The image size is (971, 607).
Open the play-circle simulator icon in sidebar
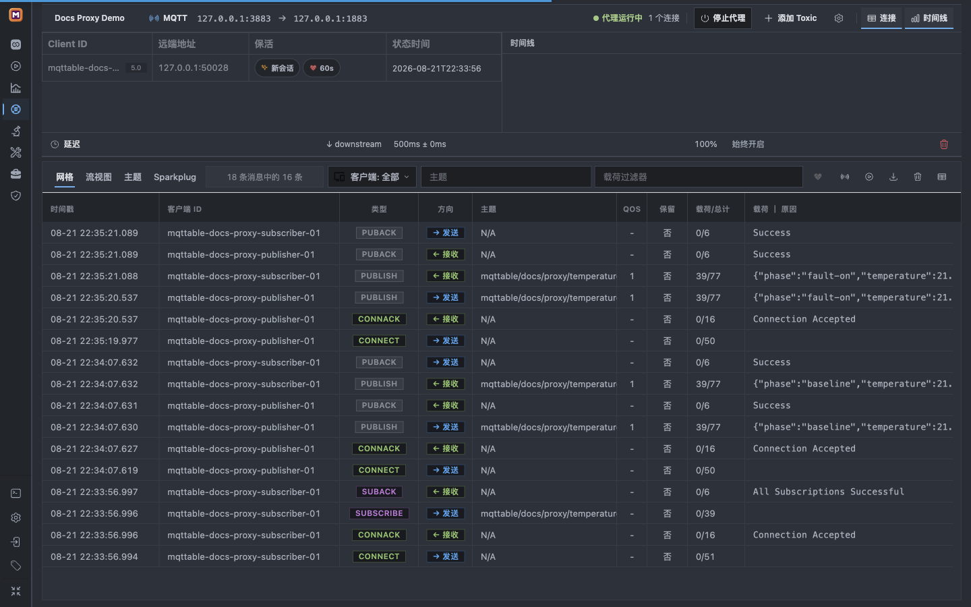click(16, 66)
